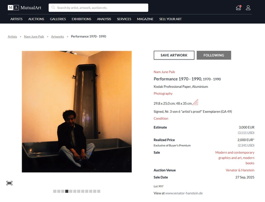Viewport: 265px width, 202px height.
Task: Open the Auctions menu
Action: tap(36, 19)
